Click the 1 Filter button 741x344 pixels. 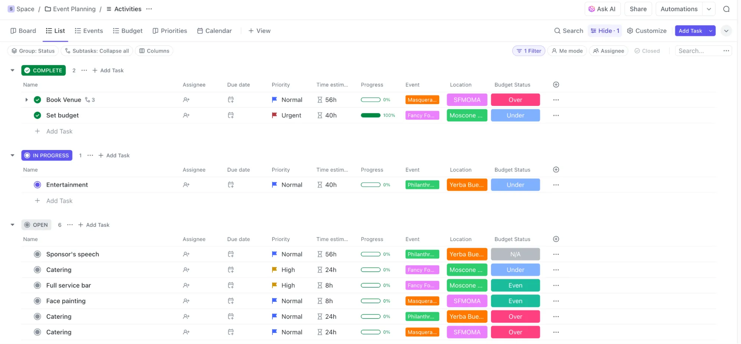coord(529,51)
